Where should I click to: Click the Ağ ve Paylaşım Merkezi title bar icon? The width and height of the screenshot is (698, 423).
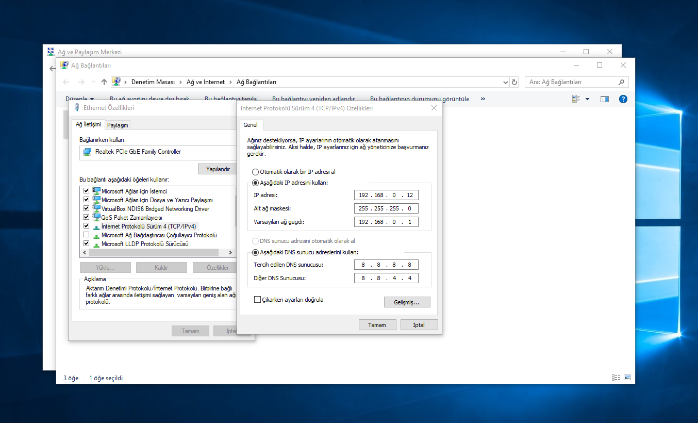click(51, 52)
